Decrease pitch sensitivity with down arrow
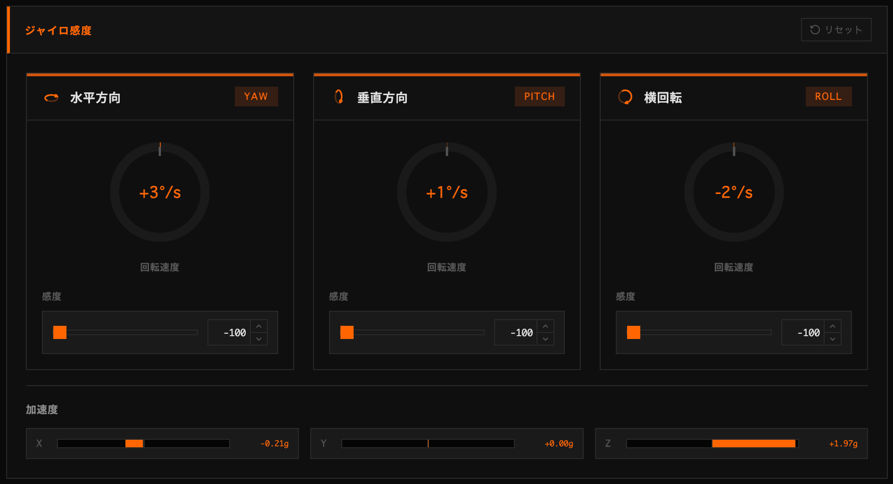893x484 pixels. pos(546,339)
